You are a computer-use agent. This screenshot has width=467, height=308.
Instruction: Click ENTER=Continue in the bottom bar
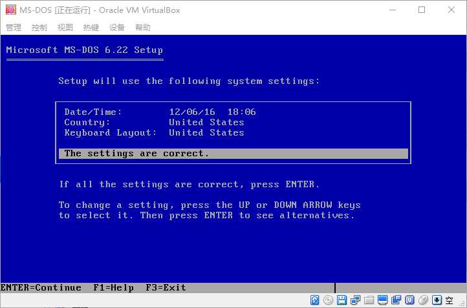pyautogui.click(x=41, y=288)
